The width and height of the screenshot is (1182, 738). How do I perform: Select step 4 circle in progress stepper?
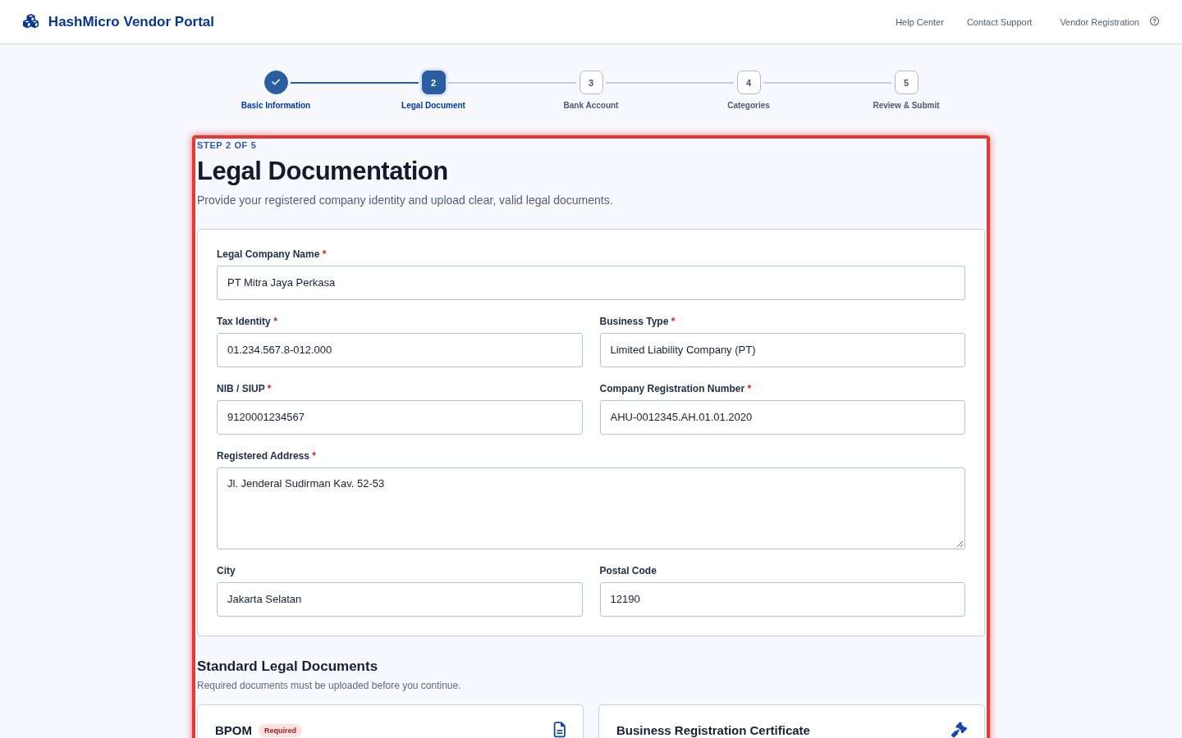(x=749, y=82)
